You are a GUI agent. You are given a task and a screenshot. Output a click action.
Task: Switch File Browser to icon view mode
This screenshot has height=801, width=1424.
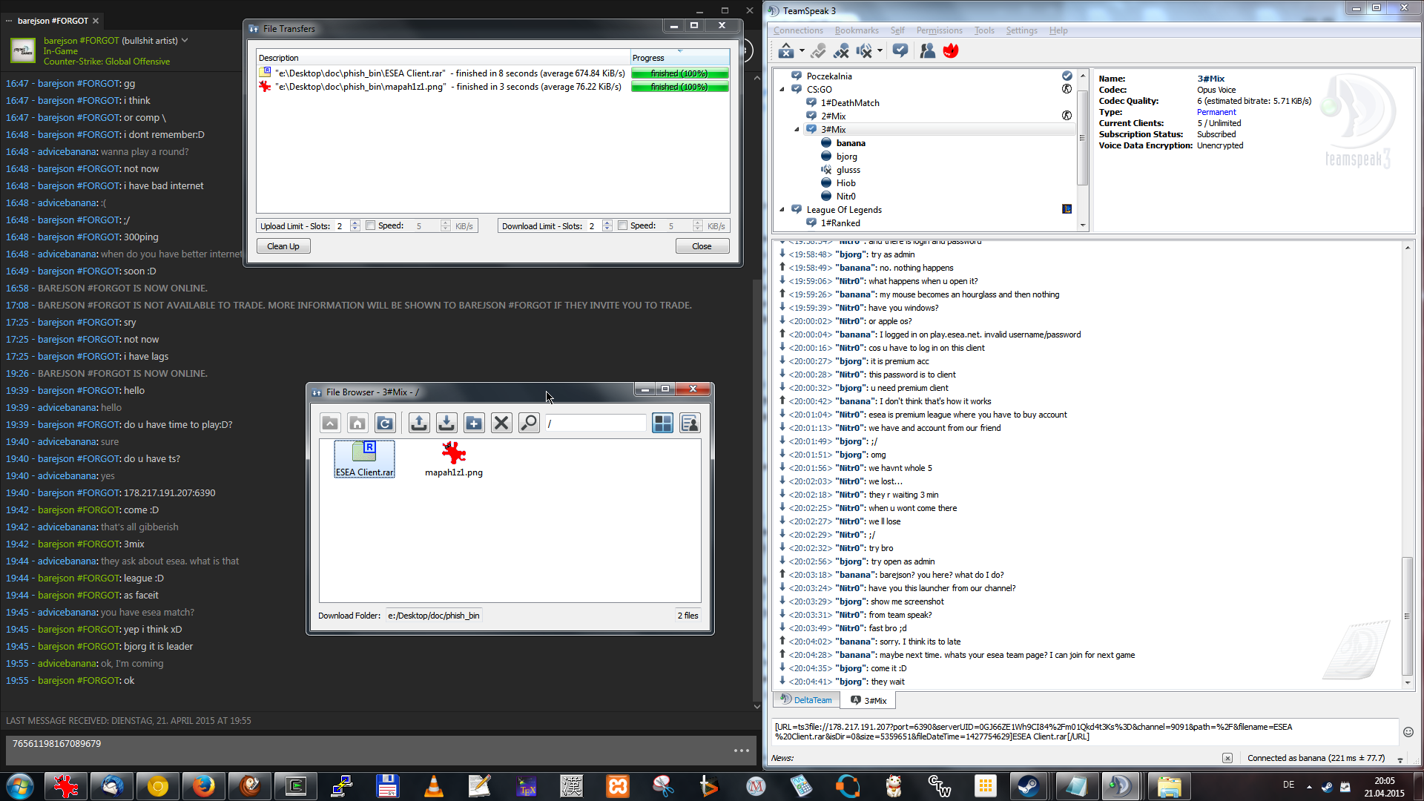pyautogui.click(x=662, y=423)
